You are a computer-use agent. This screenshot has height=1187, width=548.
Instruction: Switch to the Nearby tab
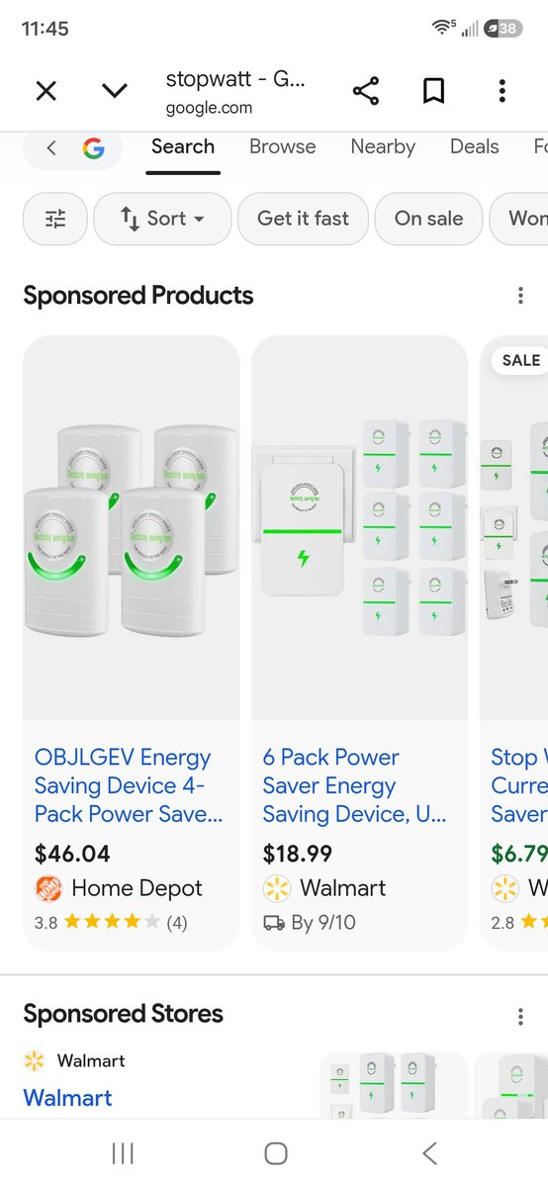coord(383,146)
